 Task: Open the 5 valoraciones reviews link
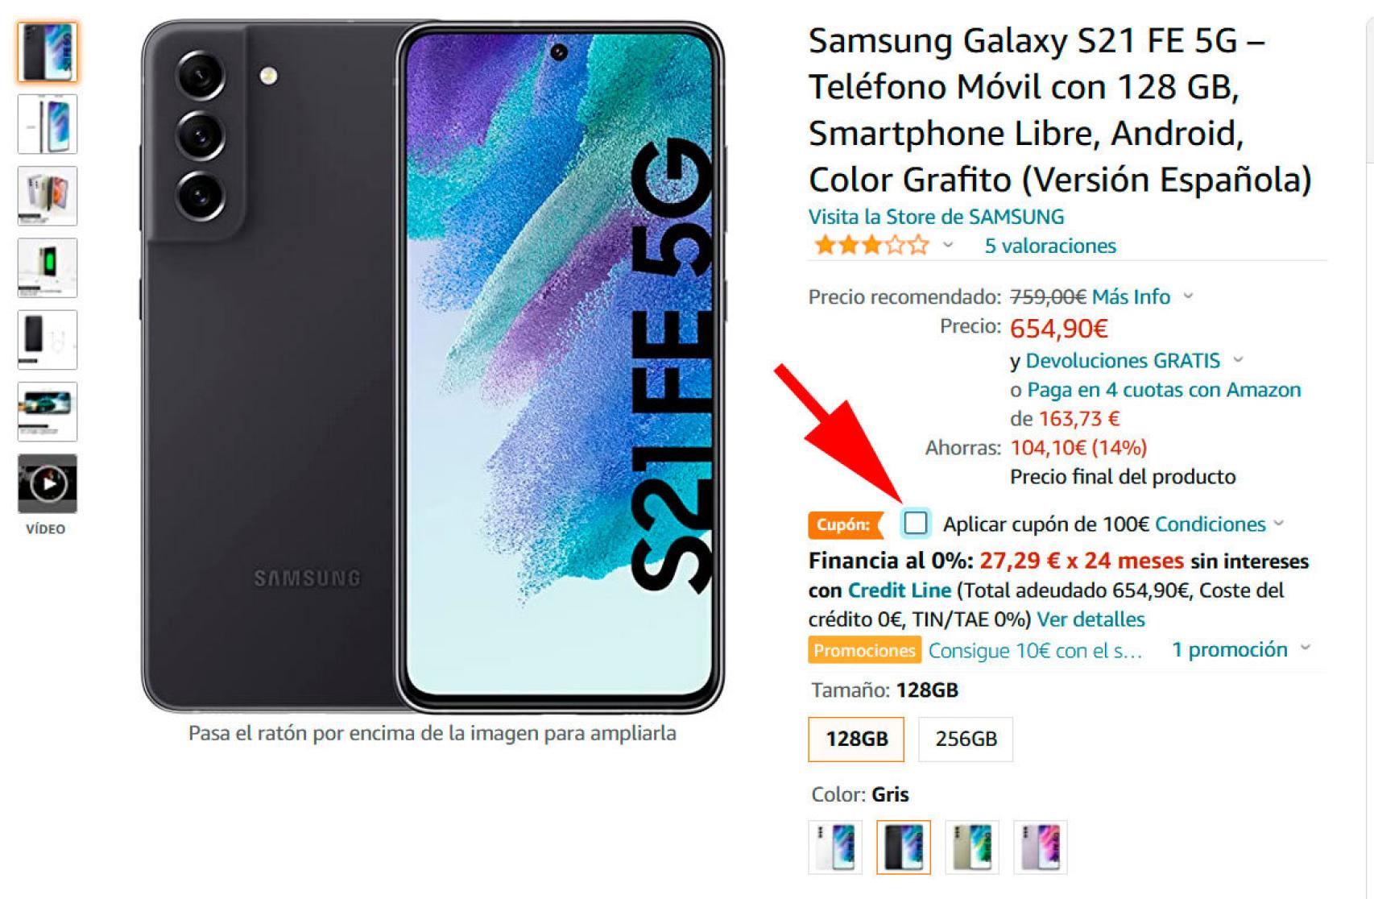[x=1050, y=246]
